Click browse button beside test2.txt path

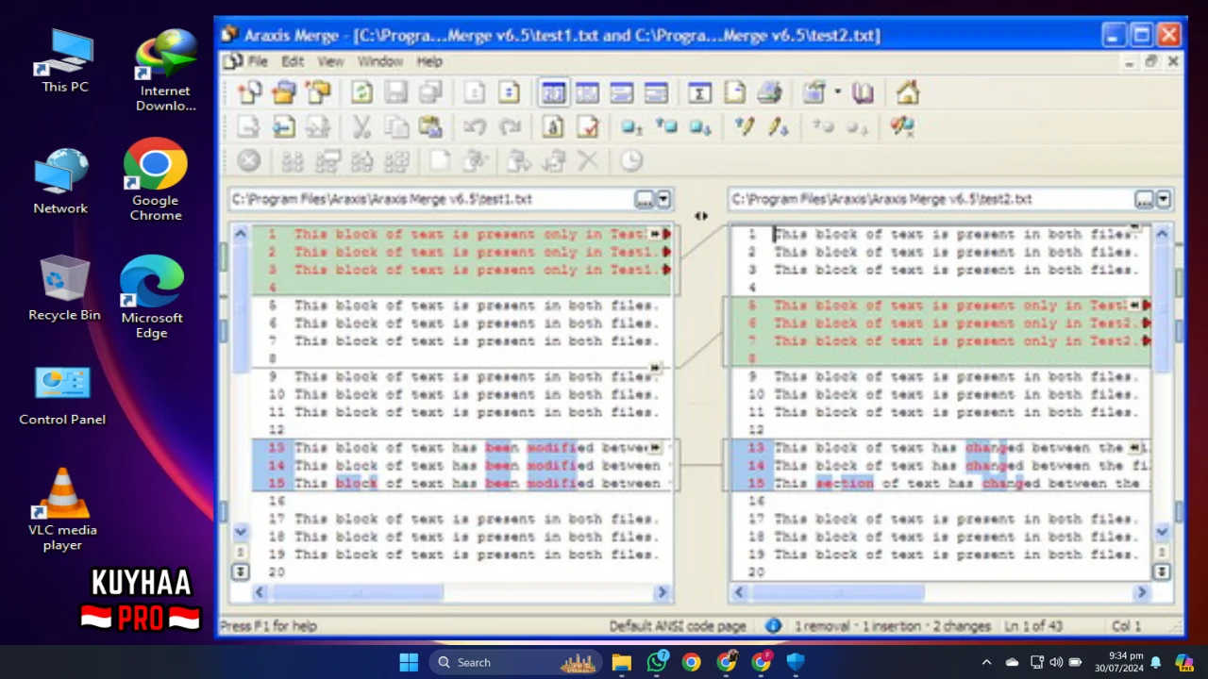click(1144, 199)
